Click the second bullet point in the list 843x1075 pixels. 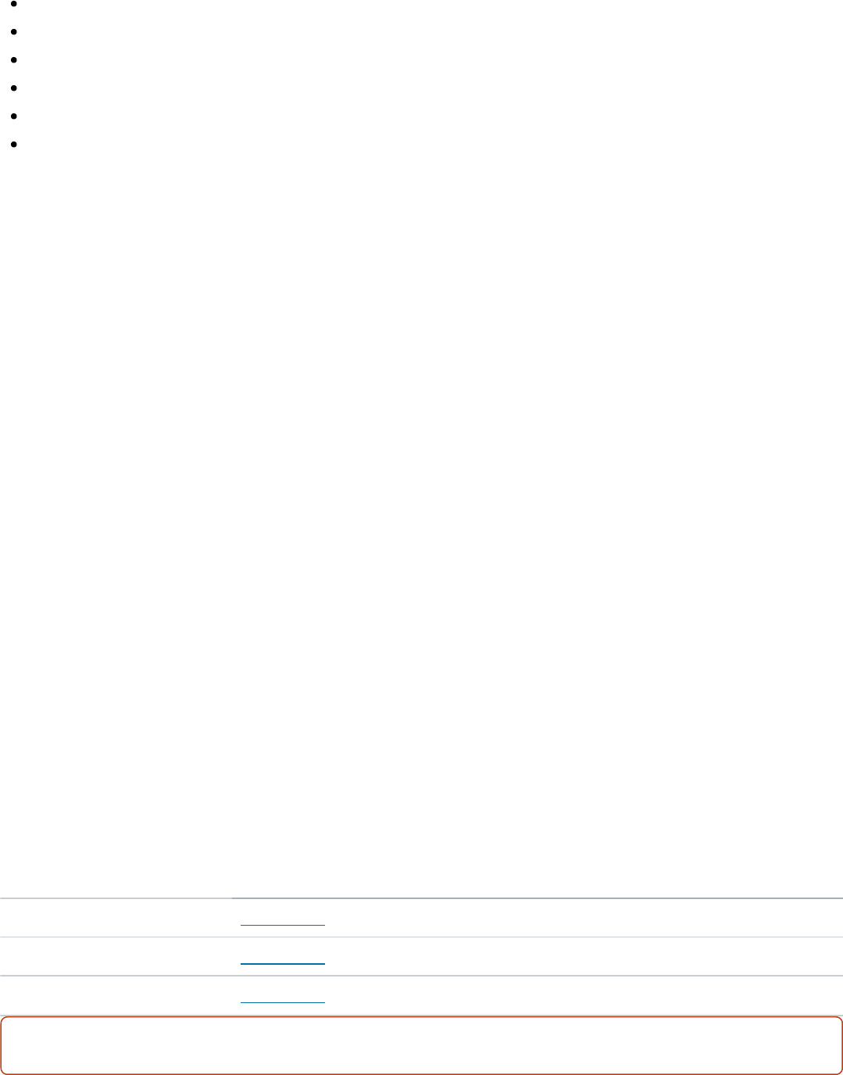click(x=15, y=33)
